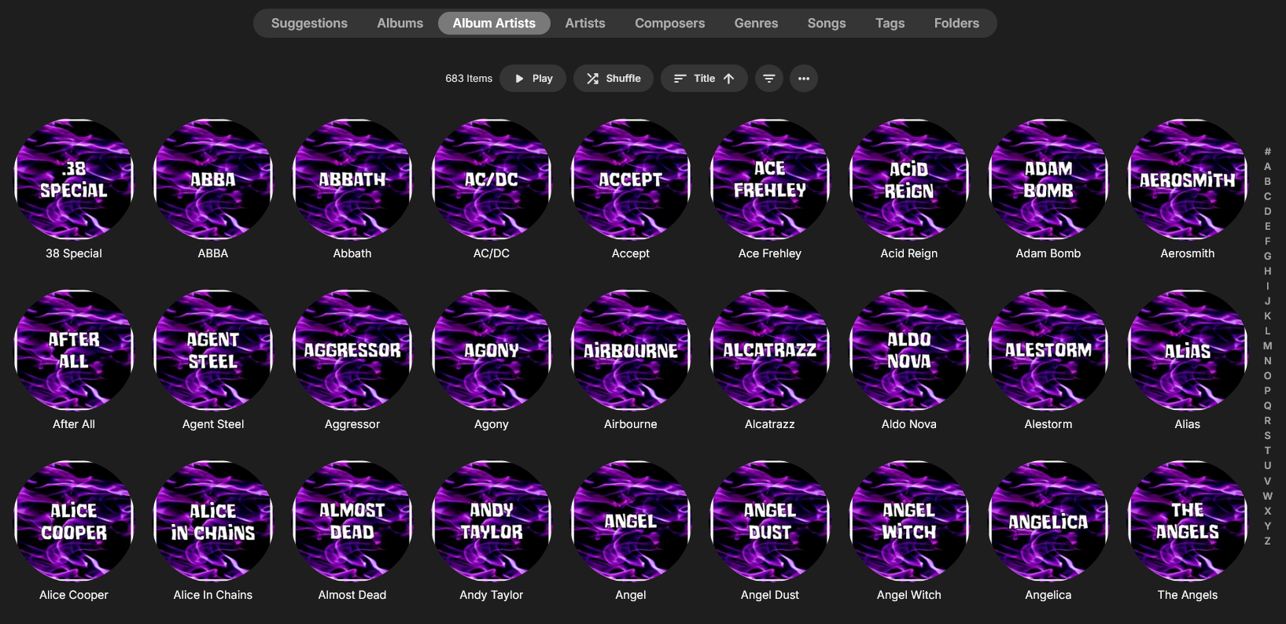Screen dimensions: 1286x624
Task: Open The Angels artist thumbnail
Action: (x=1188, y=521)
